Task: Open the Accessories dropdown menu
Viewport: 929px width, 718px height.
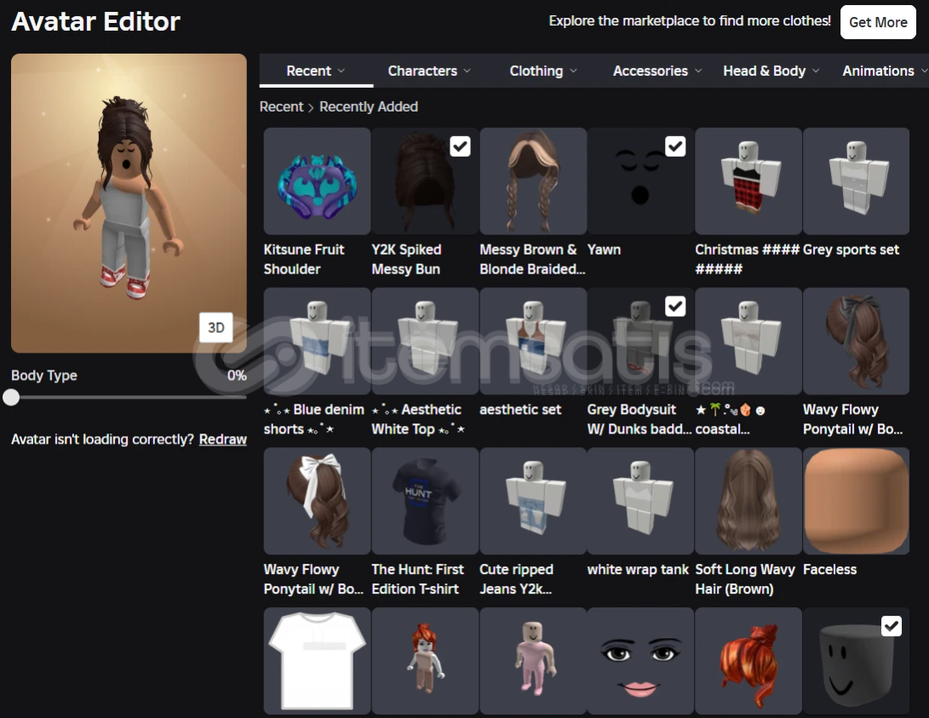Action: (x=657, y=71)
